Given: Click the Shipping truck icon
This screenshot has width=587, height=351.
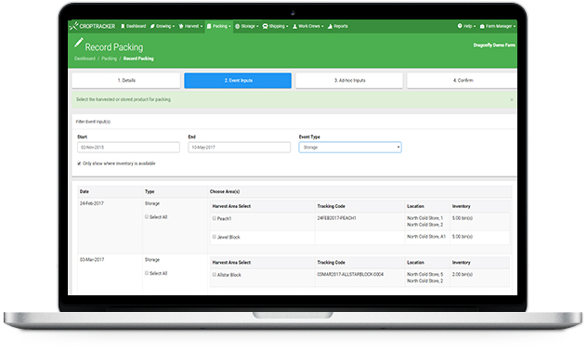Looking at the screenshot, I should coord(265,26).
